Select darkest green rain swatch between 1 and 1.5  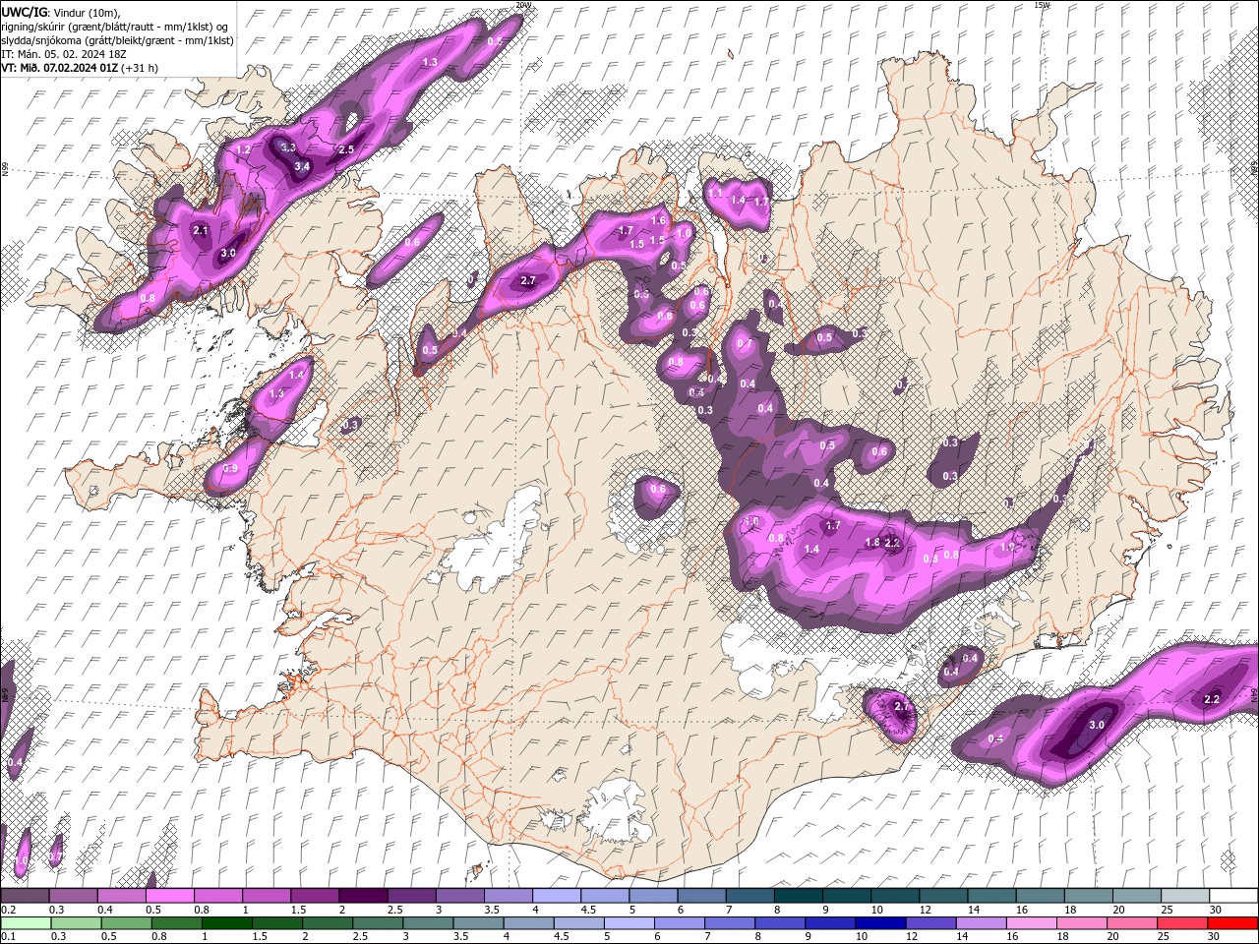point(227,923)
